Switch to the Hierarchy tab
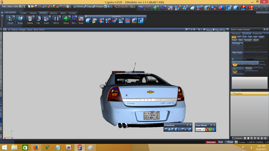The width and height of the screenshot is (269, 151). tap(236, 34)
